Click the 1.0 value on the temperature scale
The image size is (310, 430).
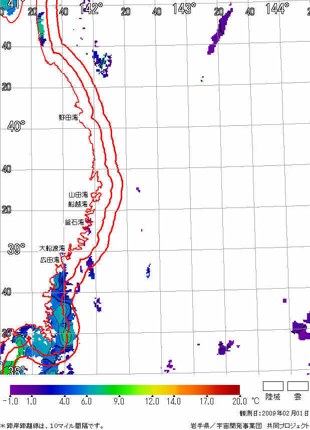coord(31,401)
